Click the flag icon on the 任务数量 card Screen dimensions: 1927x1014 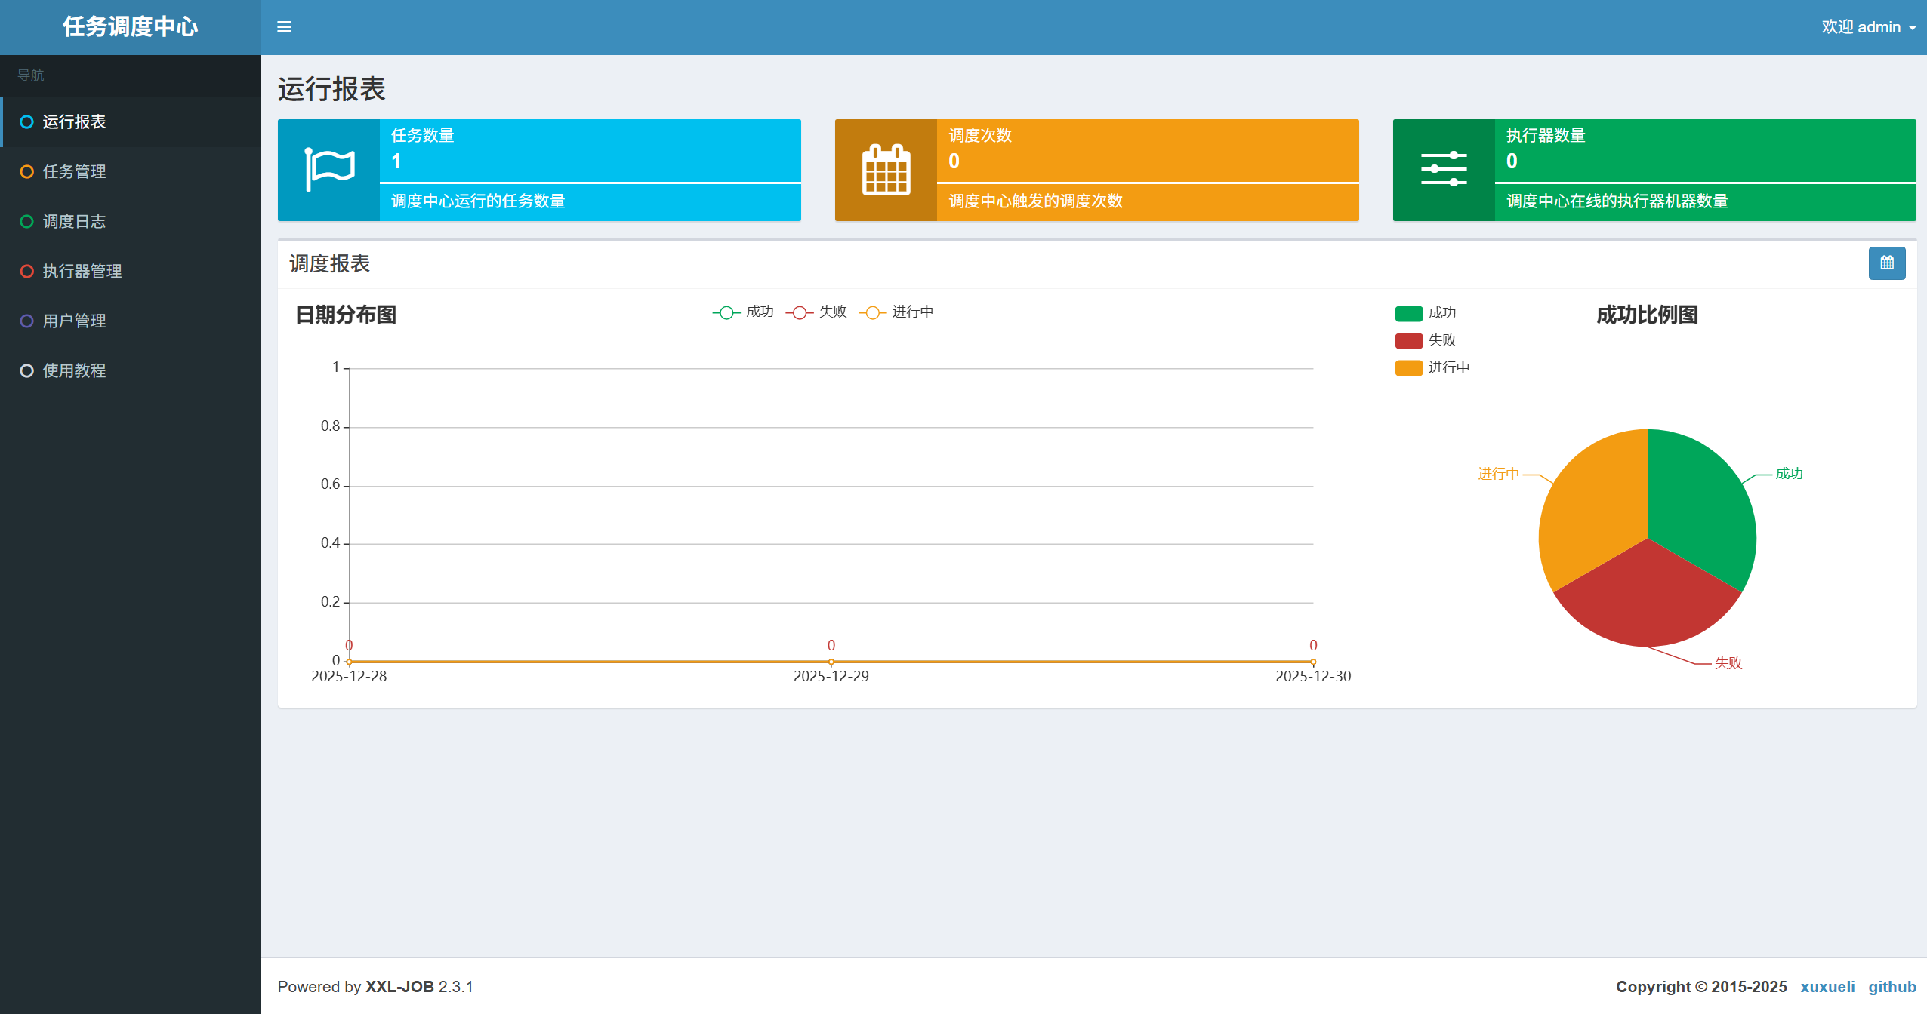(x=329, y=170)
